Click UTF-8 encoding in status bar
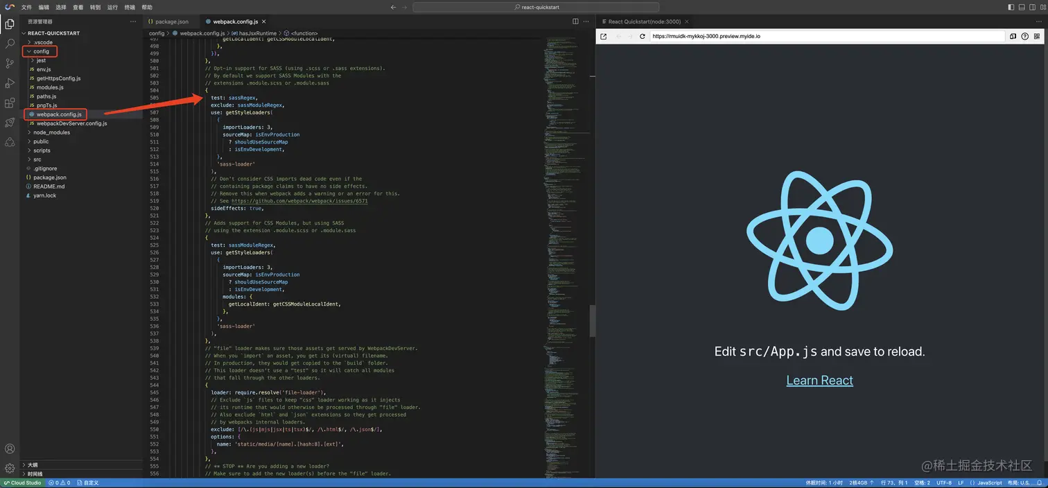Viewport: 1048px width, 488px height. [944, 482]
